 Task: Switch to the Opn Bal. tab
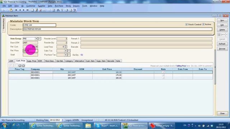point(60,61)
